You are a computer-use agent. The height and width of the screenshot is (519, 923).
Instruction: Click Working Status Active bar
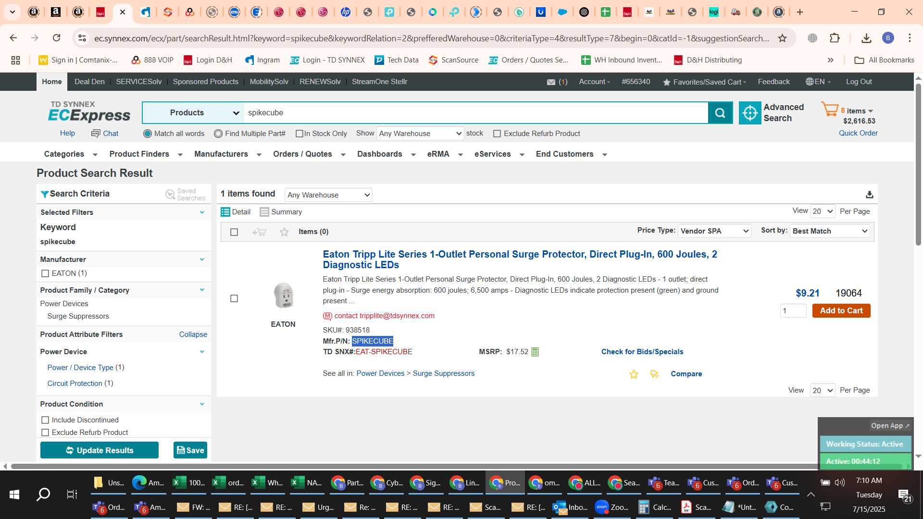(865, 444)
